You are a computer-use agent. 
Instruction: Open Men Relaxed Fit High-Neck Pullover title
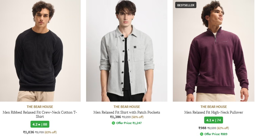pyautogui.click(x=213, y=112)
